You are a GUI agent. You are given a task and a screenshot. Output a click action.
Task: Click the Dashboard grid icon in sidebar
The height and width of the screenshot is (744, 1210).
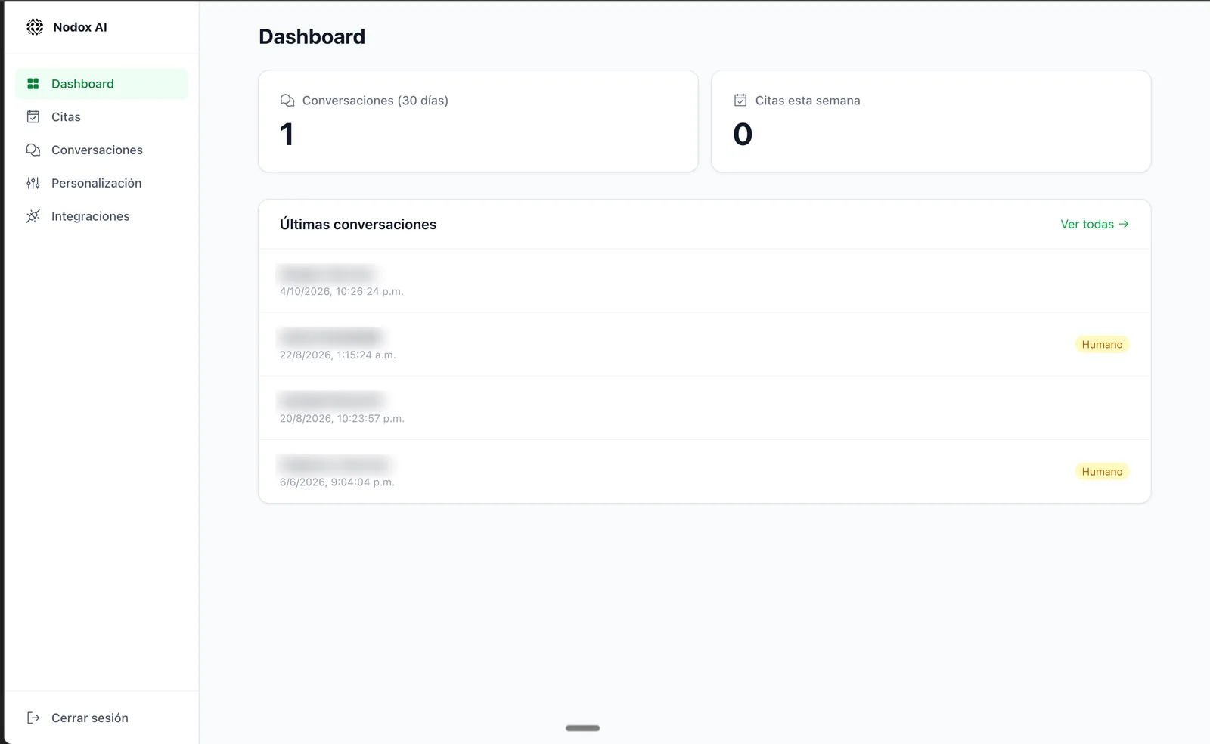click(33, 84)
